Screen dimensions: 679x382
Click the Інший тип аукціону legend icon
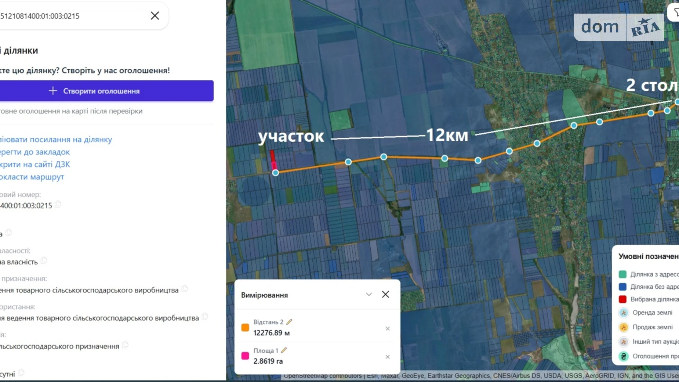623,342
